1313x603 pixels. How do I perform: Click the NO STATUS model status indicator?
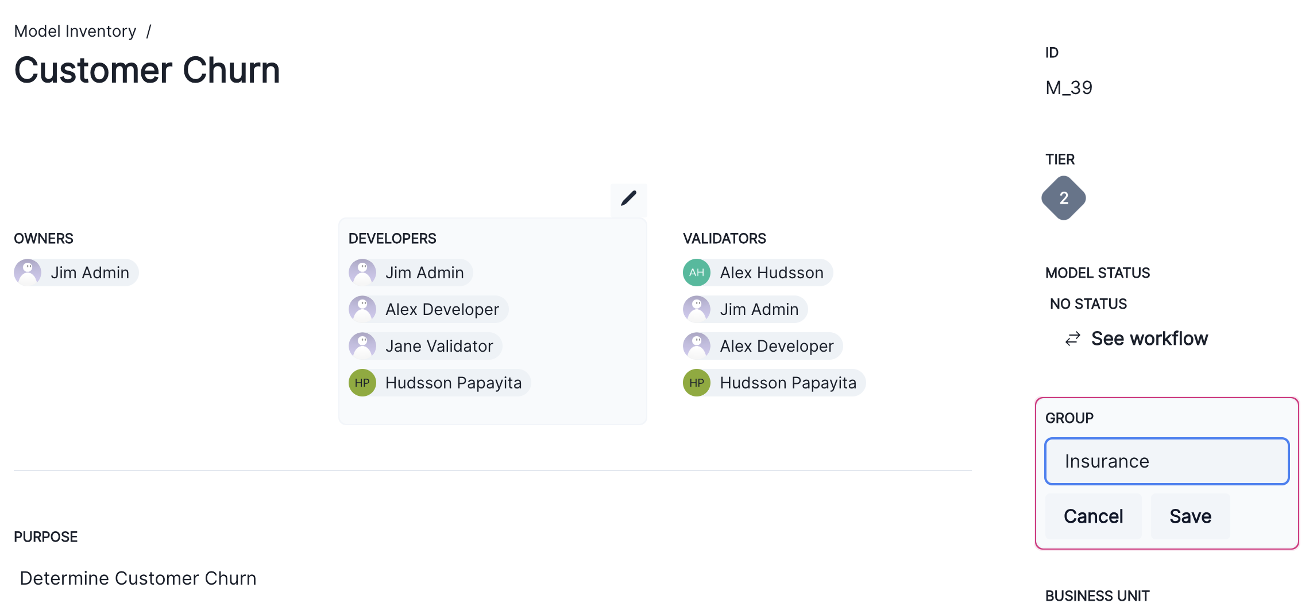pos(1087,304)
